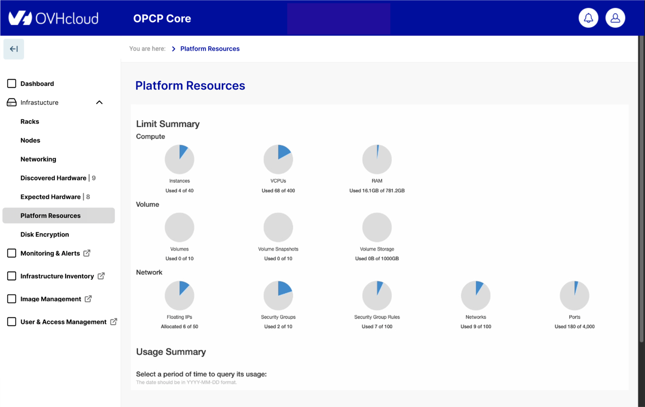
Task: Click the square icon beside Image Management
Action: [12, 299]
